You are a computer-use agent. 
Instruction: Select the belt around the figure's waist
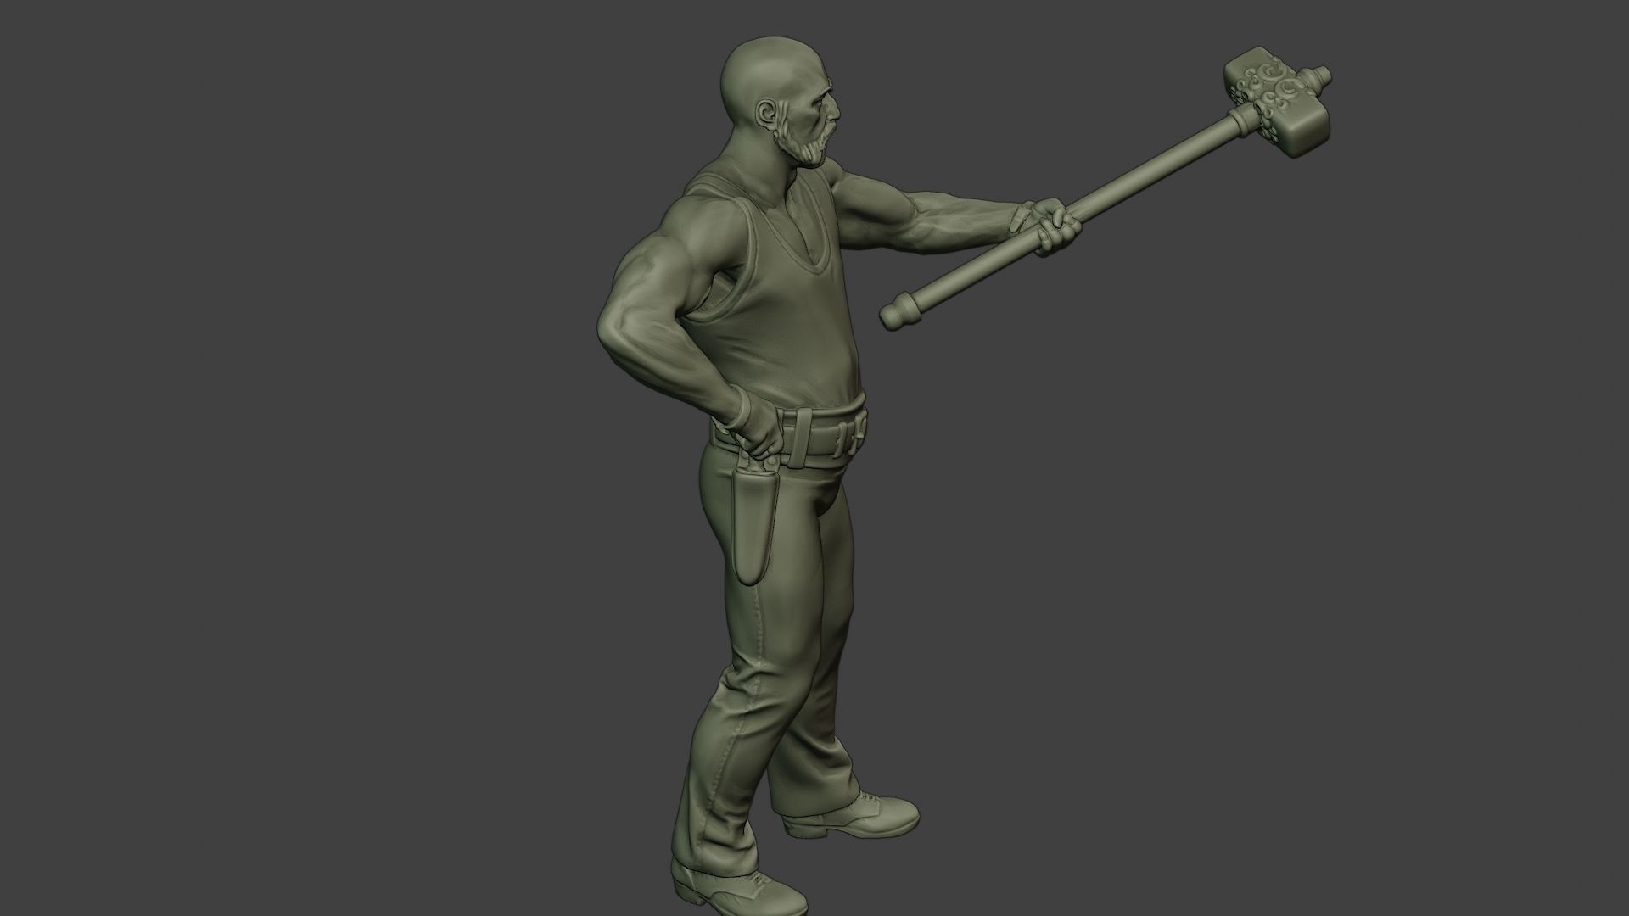click(x=789, y=435)
